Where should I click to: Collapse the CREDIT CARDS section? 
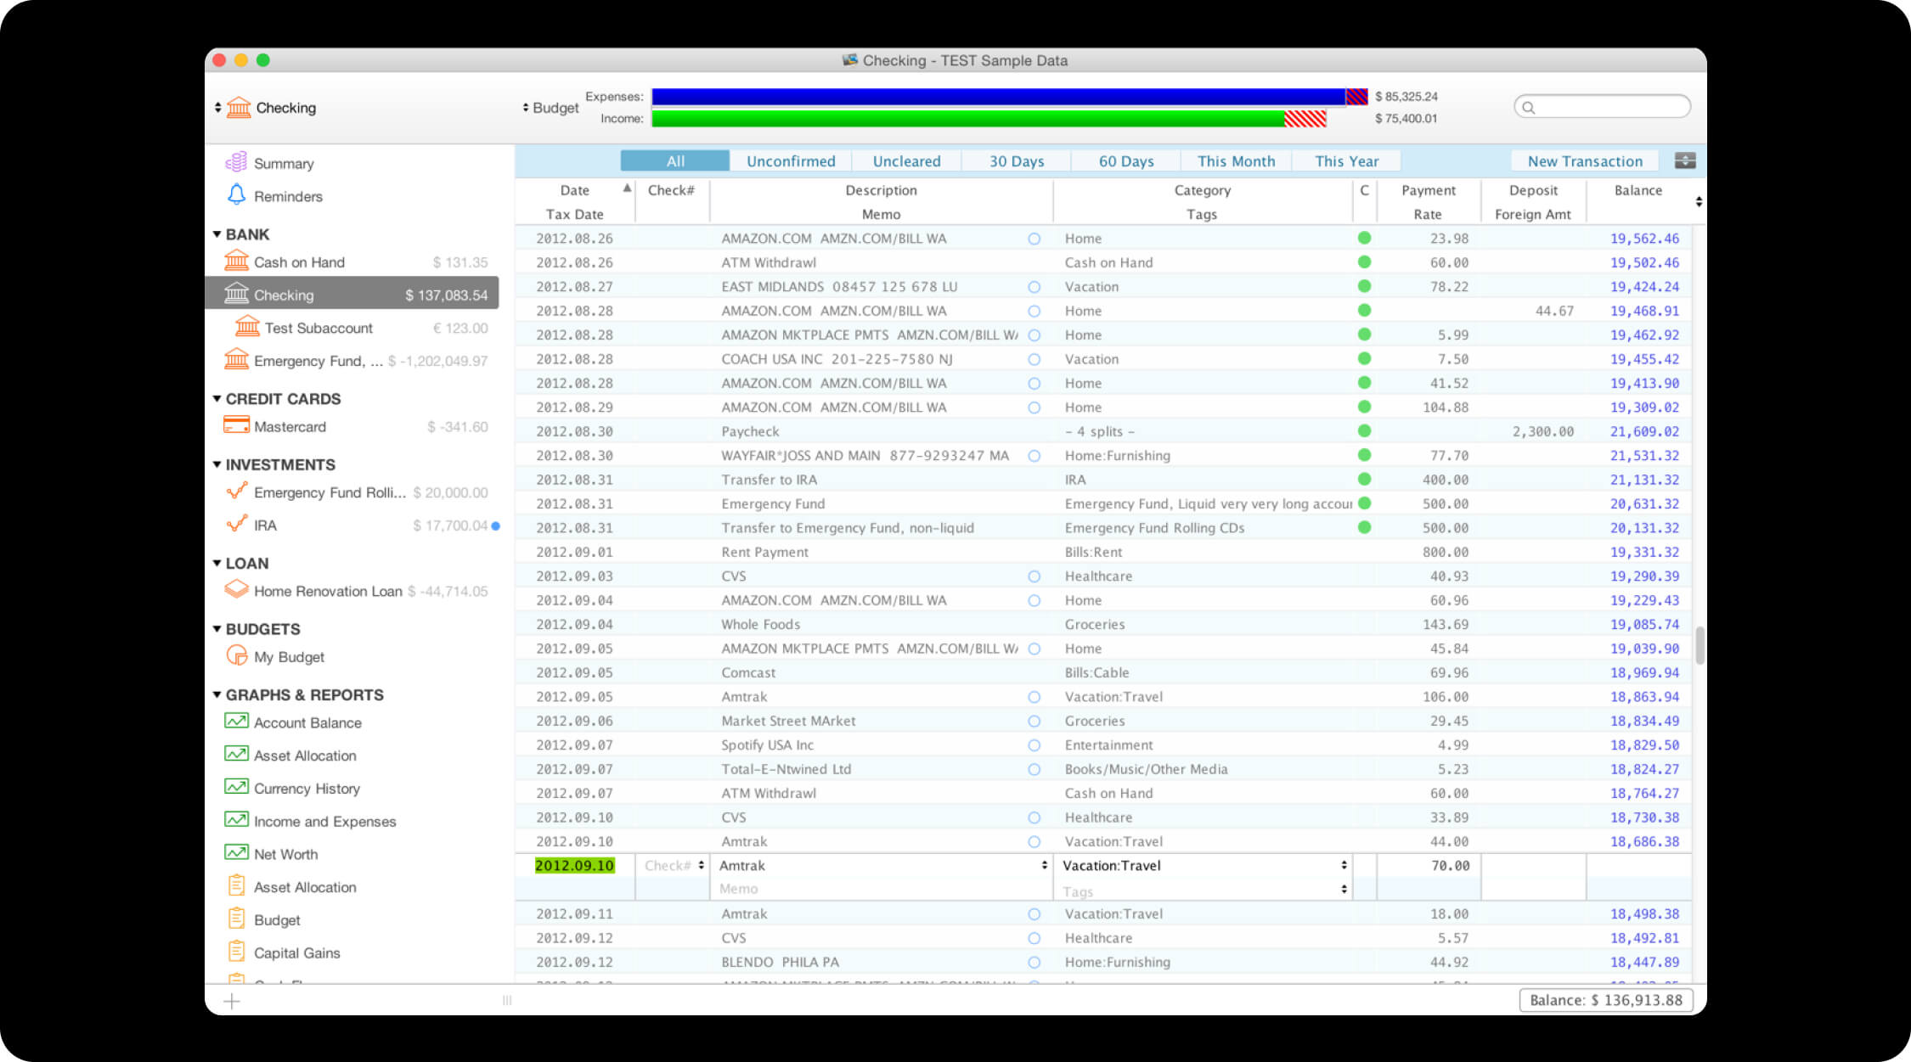(x=217, y=398)
